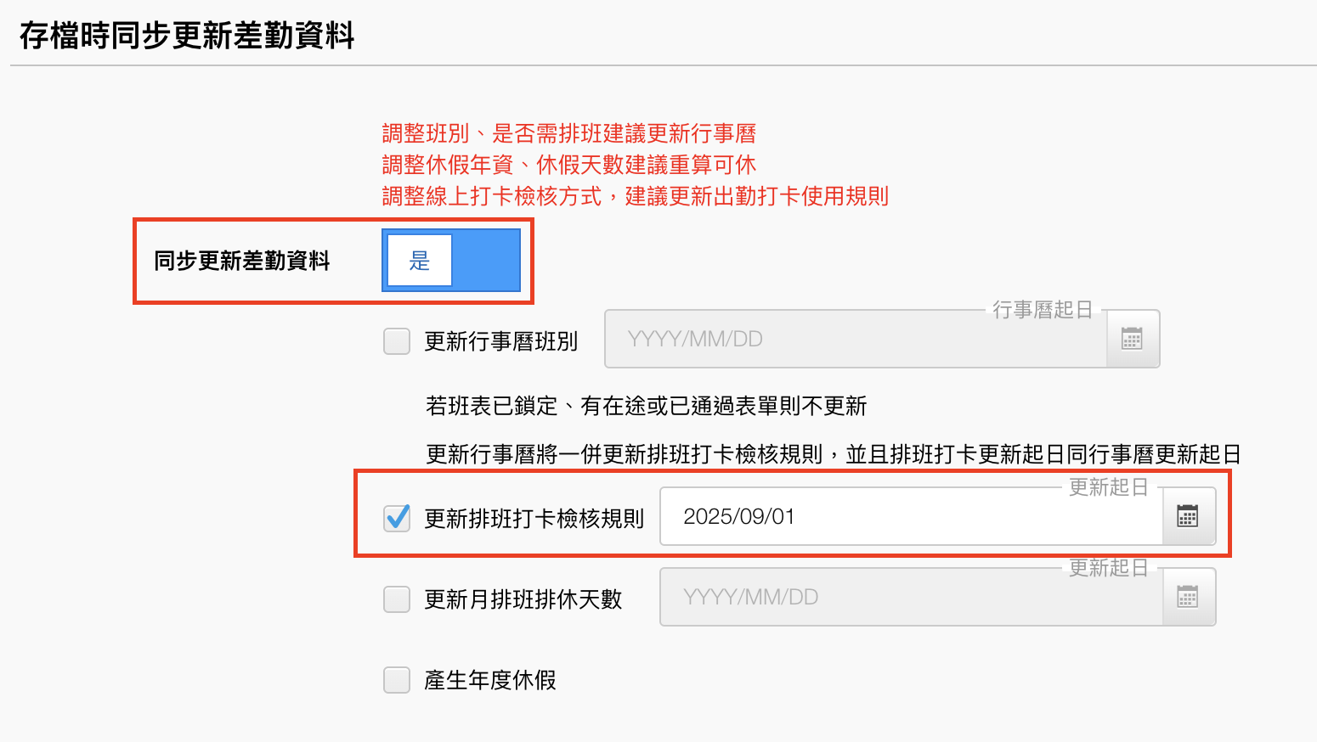Click the 產生年度休假 label text
The height and width of the screenshot is (742, 1317).
pyautogui.click(x=490, y=680)
